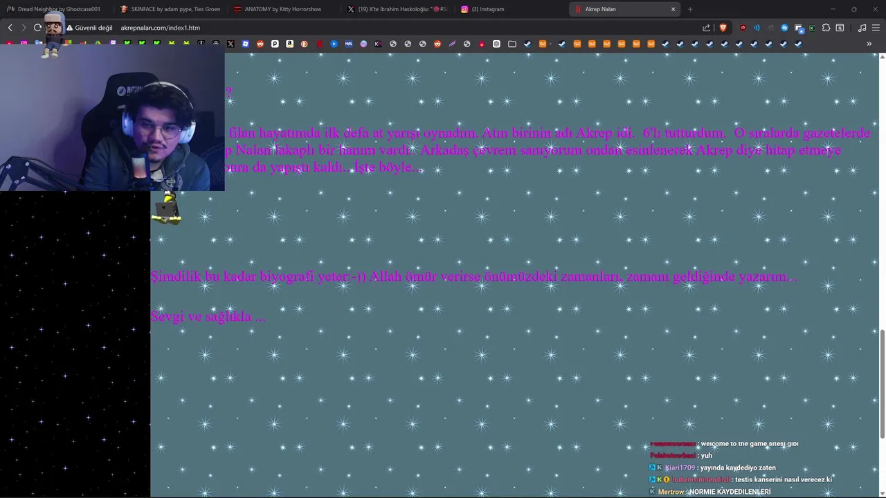The height and width of the screenshot is (498, 886).
Task: Open the DuckDuckGo bookmark in bookmarks bar
Action: coord(305,44)
